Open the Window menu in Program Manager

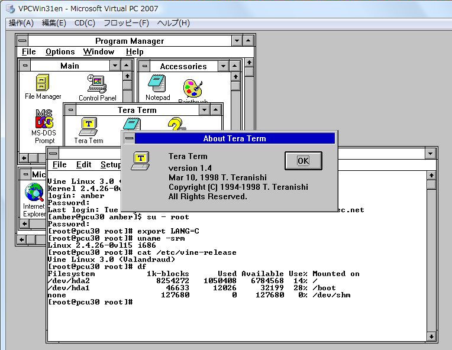99,52
